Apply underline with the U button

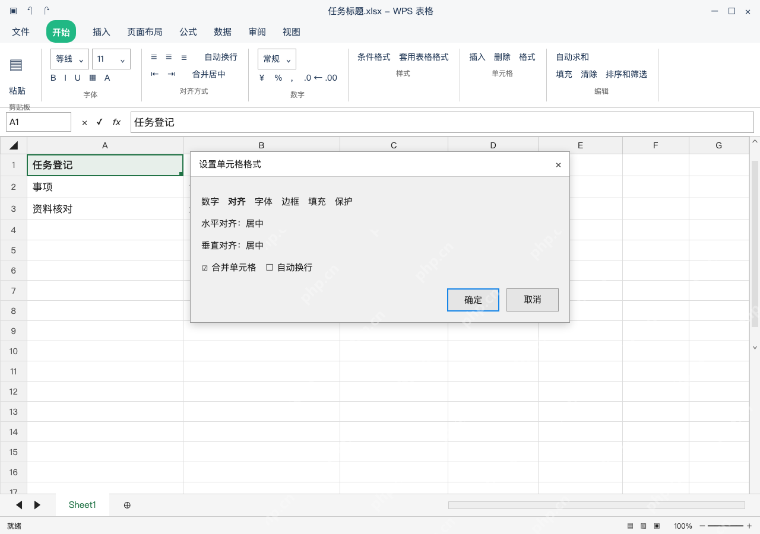click(x=77, y=78)
